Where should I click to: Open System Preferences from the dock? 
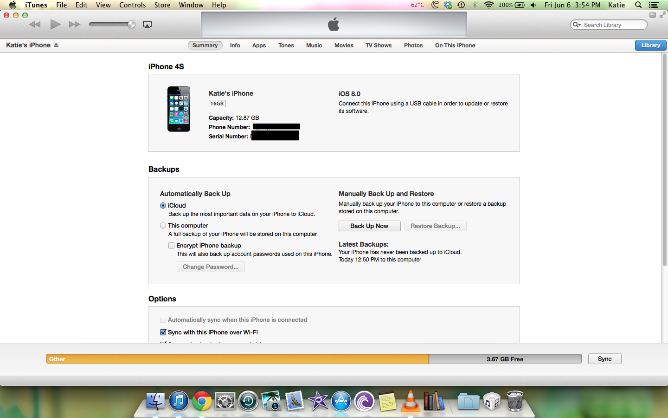point(225,401)
